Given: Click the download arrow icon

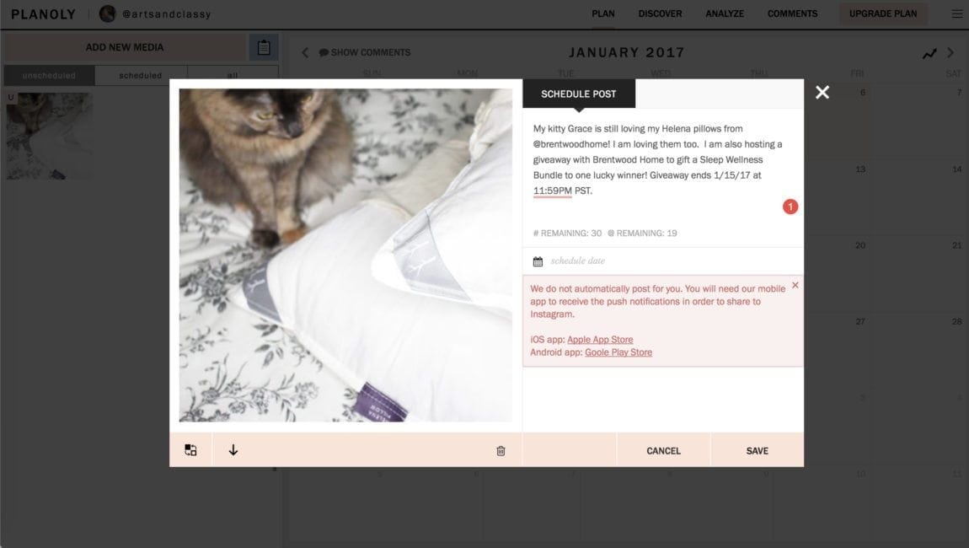Looking at the screenshot, I should click(233, 450).
